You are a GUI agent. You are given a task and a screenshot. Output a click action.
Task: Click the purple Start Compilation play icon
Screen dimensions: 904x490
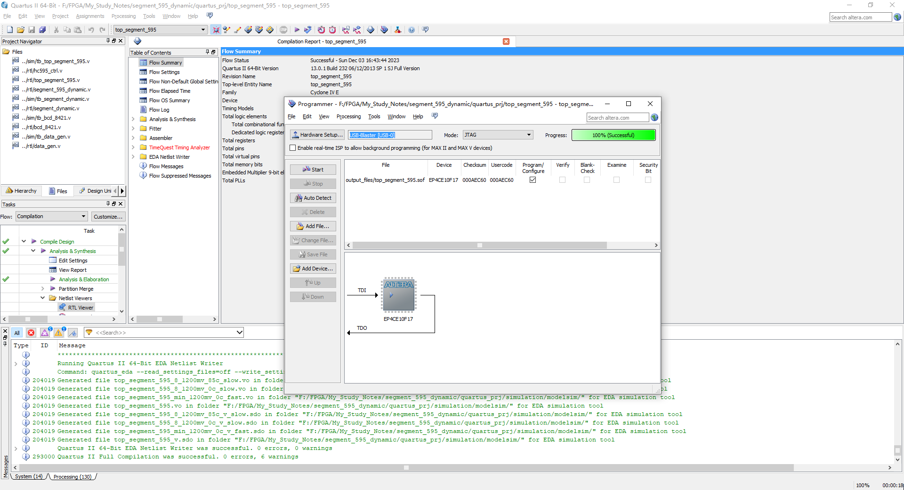tap(297, 30)
